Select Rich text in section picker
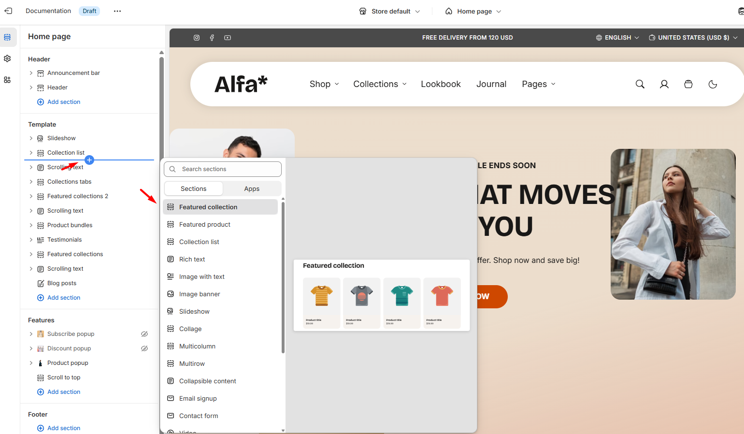The height and width of the screenshot is (434, 744). 220,259
